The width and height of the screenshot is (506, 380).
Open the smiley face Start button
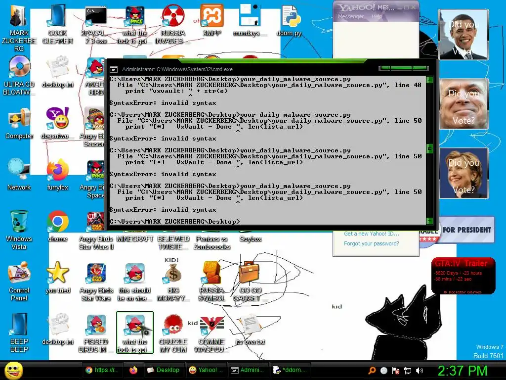[x=13, y=370]
